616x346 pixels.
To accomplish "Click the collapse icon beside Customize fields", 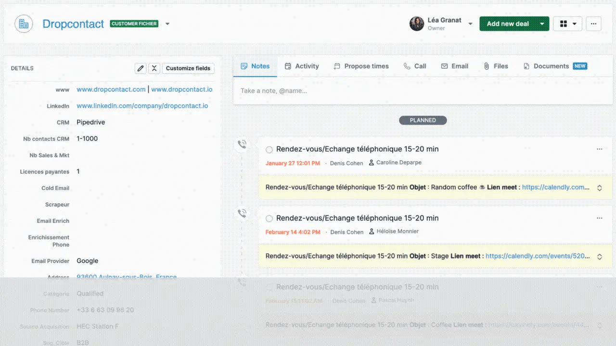I will [x=154, y=68].
